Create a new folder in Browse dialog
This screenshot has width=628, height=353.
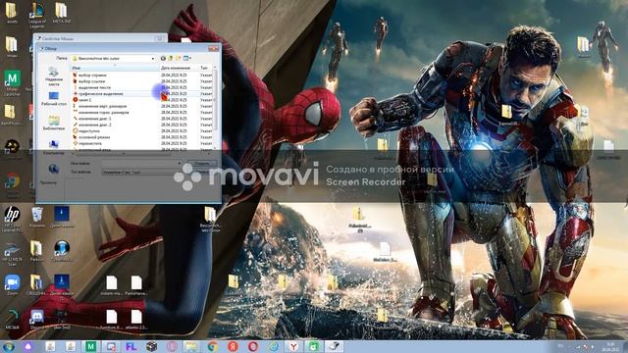(x=178, y=59)
